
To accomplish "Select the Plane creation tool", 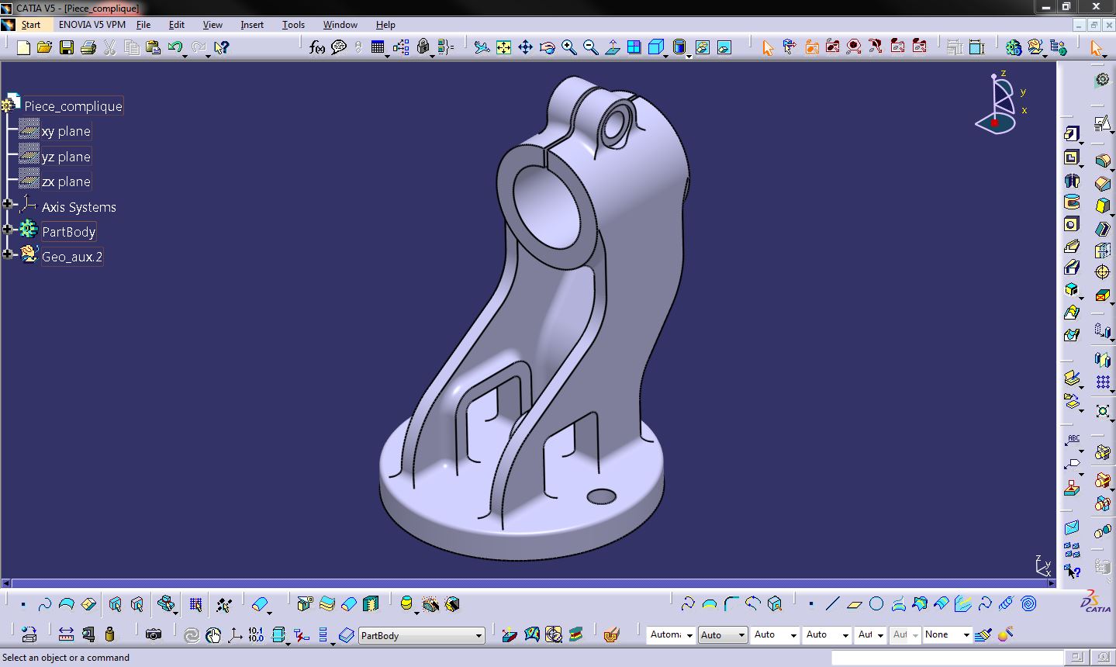I will point(855,603).
